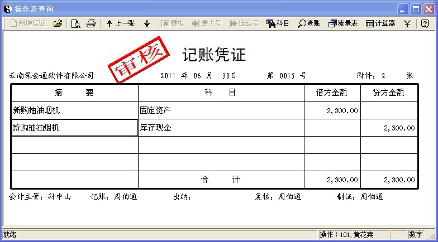Maximize the 操作及查询 window
The width and height of the screenshot is (438, 242).
click(416, 9)
